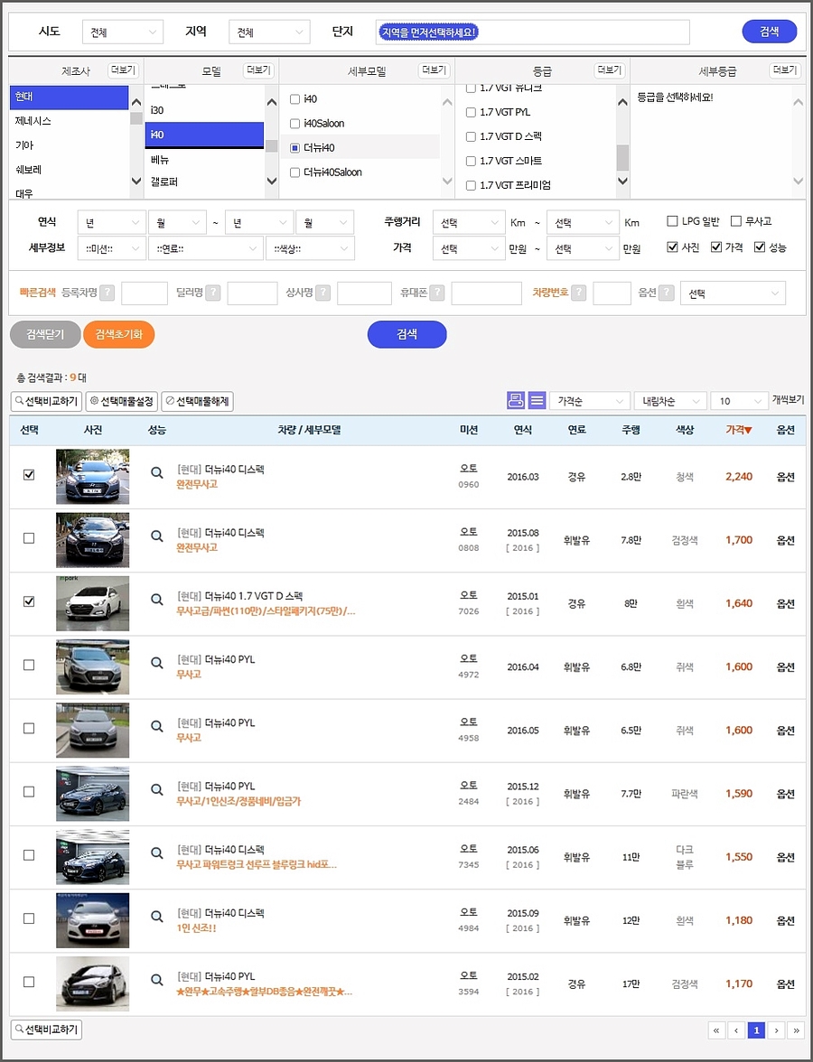Open the 옵션 선택 dropdown
The width and height of the screenshot is (813, 1062).
[x=734, y=293]
